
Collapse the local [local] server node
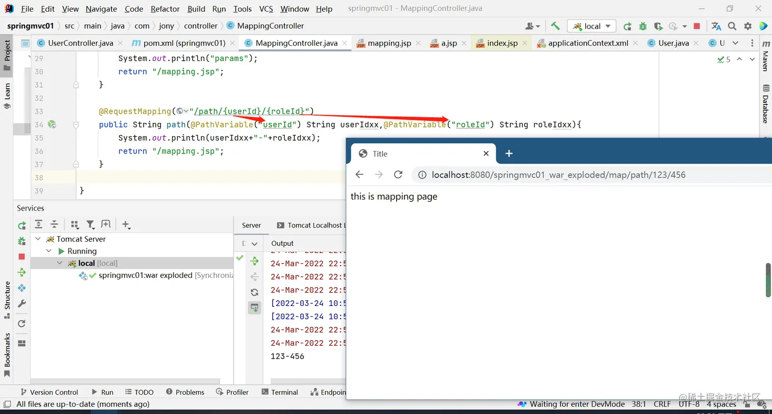pyautogui.click(x=60, y=263)
